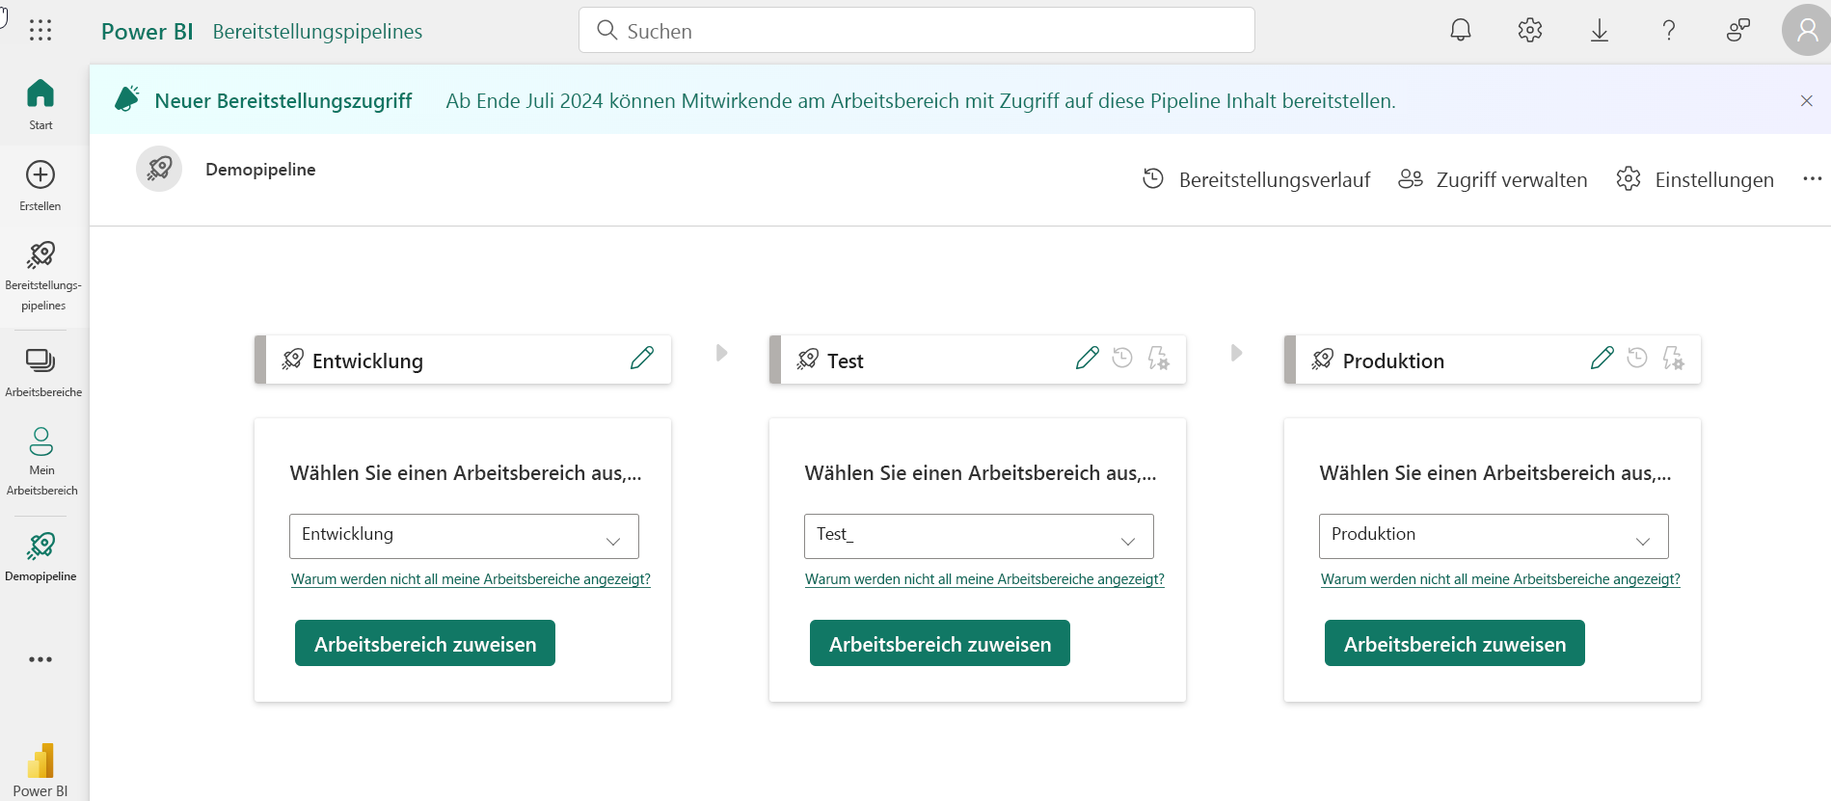The image size is (1831, 801).
Task: Click Arbeitsbereich zuweisen under Entwicklung
Action: pos(424,643)
